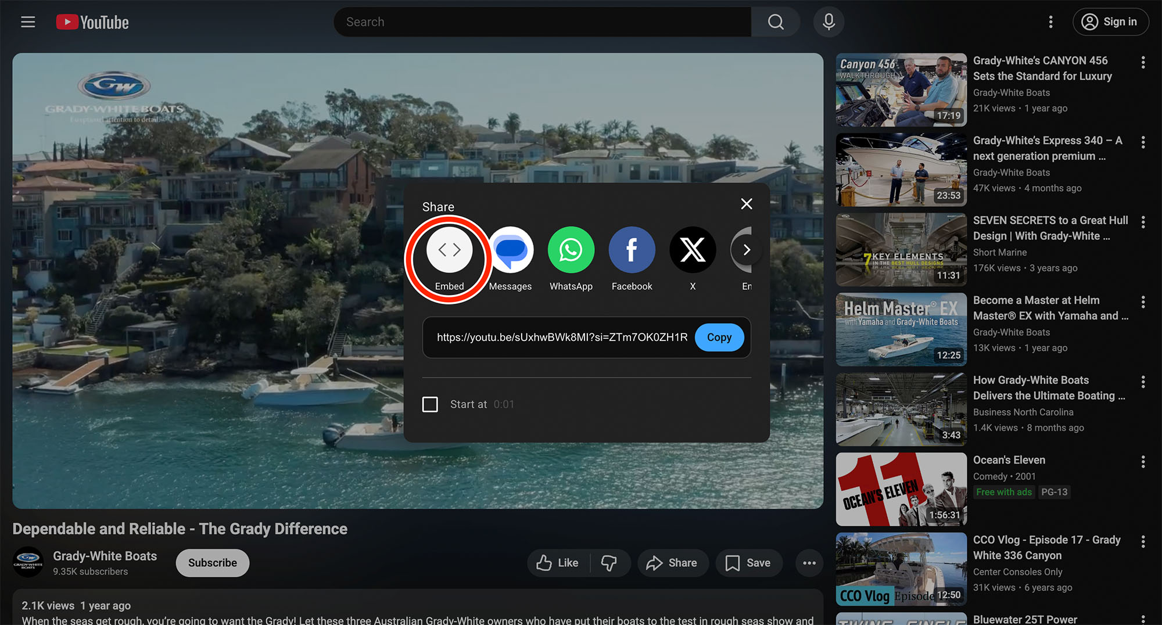Open Canyon 456 walkthrough thumbnail
Viewport: 1162px width, 625px height.
click(901, 90)
